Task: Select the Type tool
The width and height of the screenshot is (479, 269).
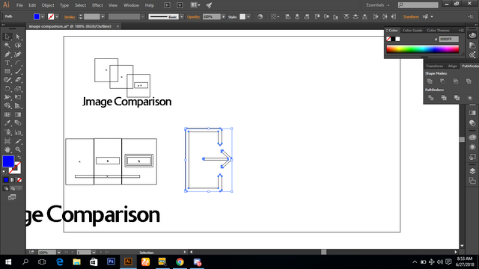Action: (7, 63)
